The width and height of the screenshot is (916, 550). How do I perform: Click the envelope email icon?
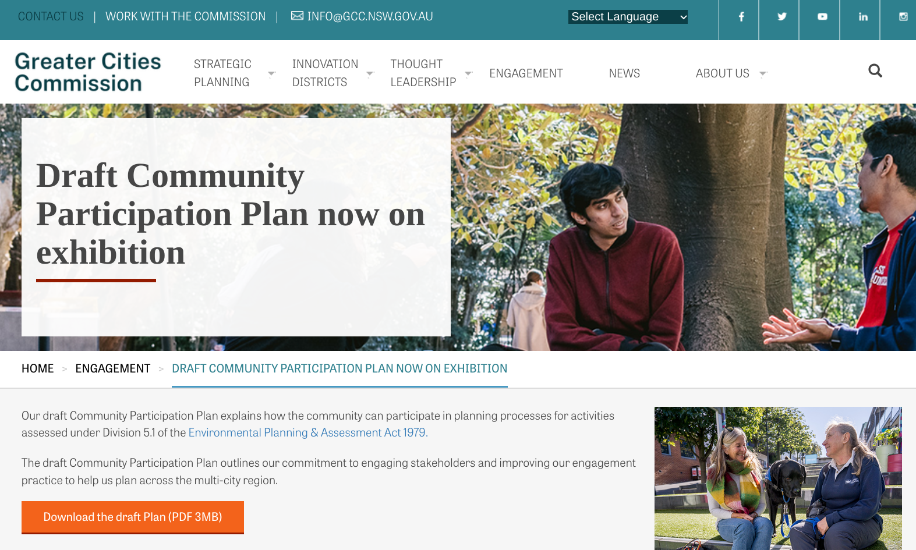tap(297, 16)
